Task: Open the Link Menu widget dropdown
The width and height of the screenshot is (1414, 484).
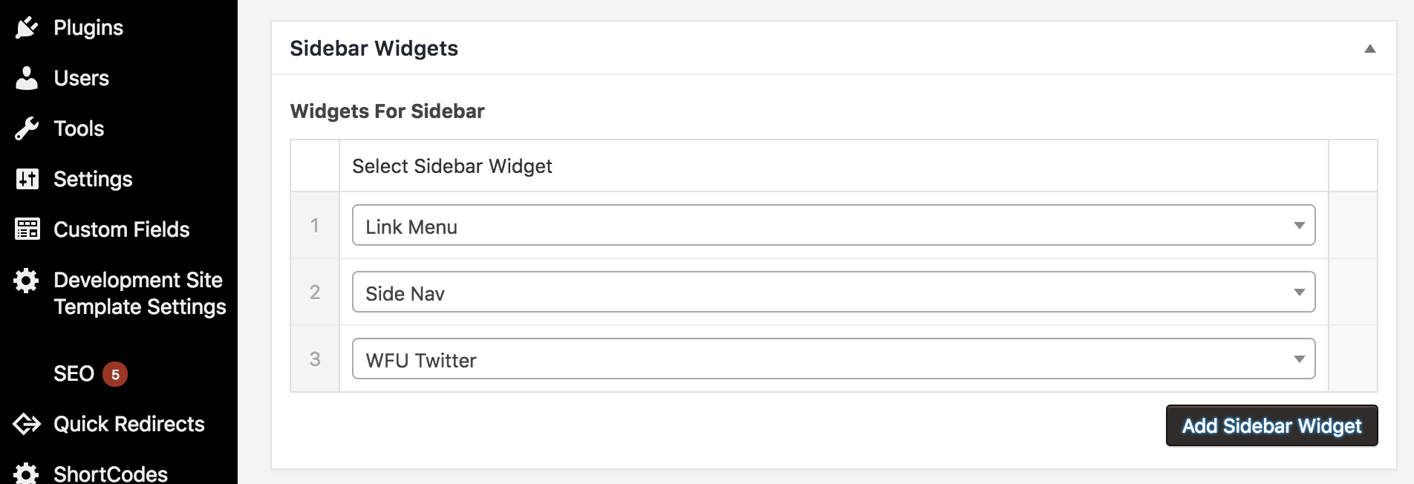Action: click(x=833, y=225)
